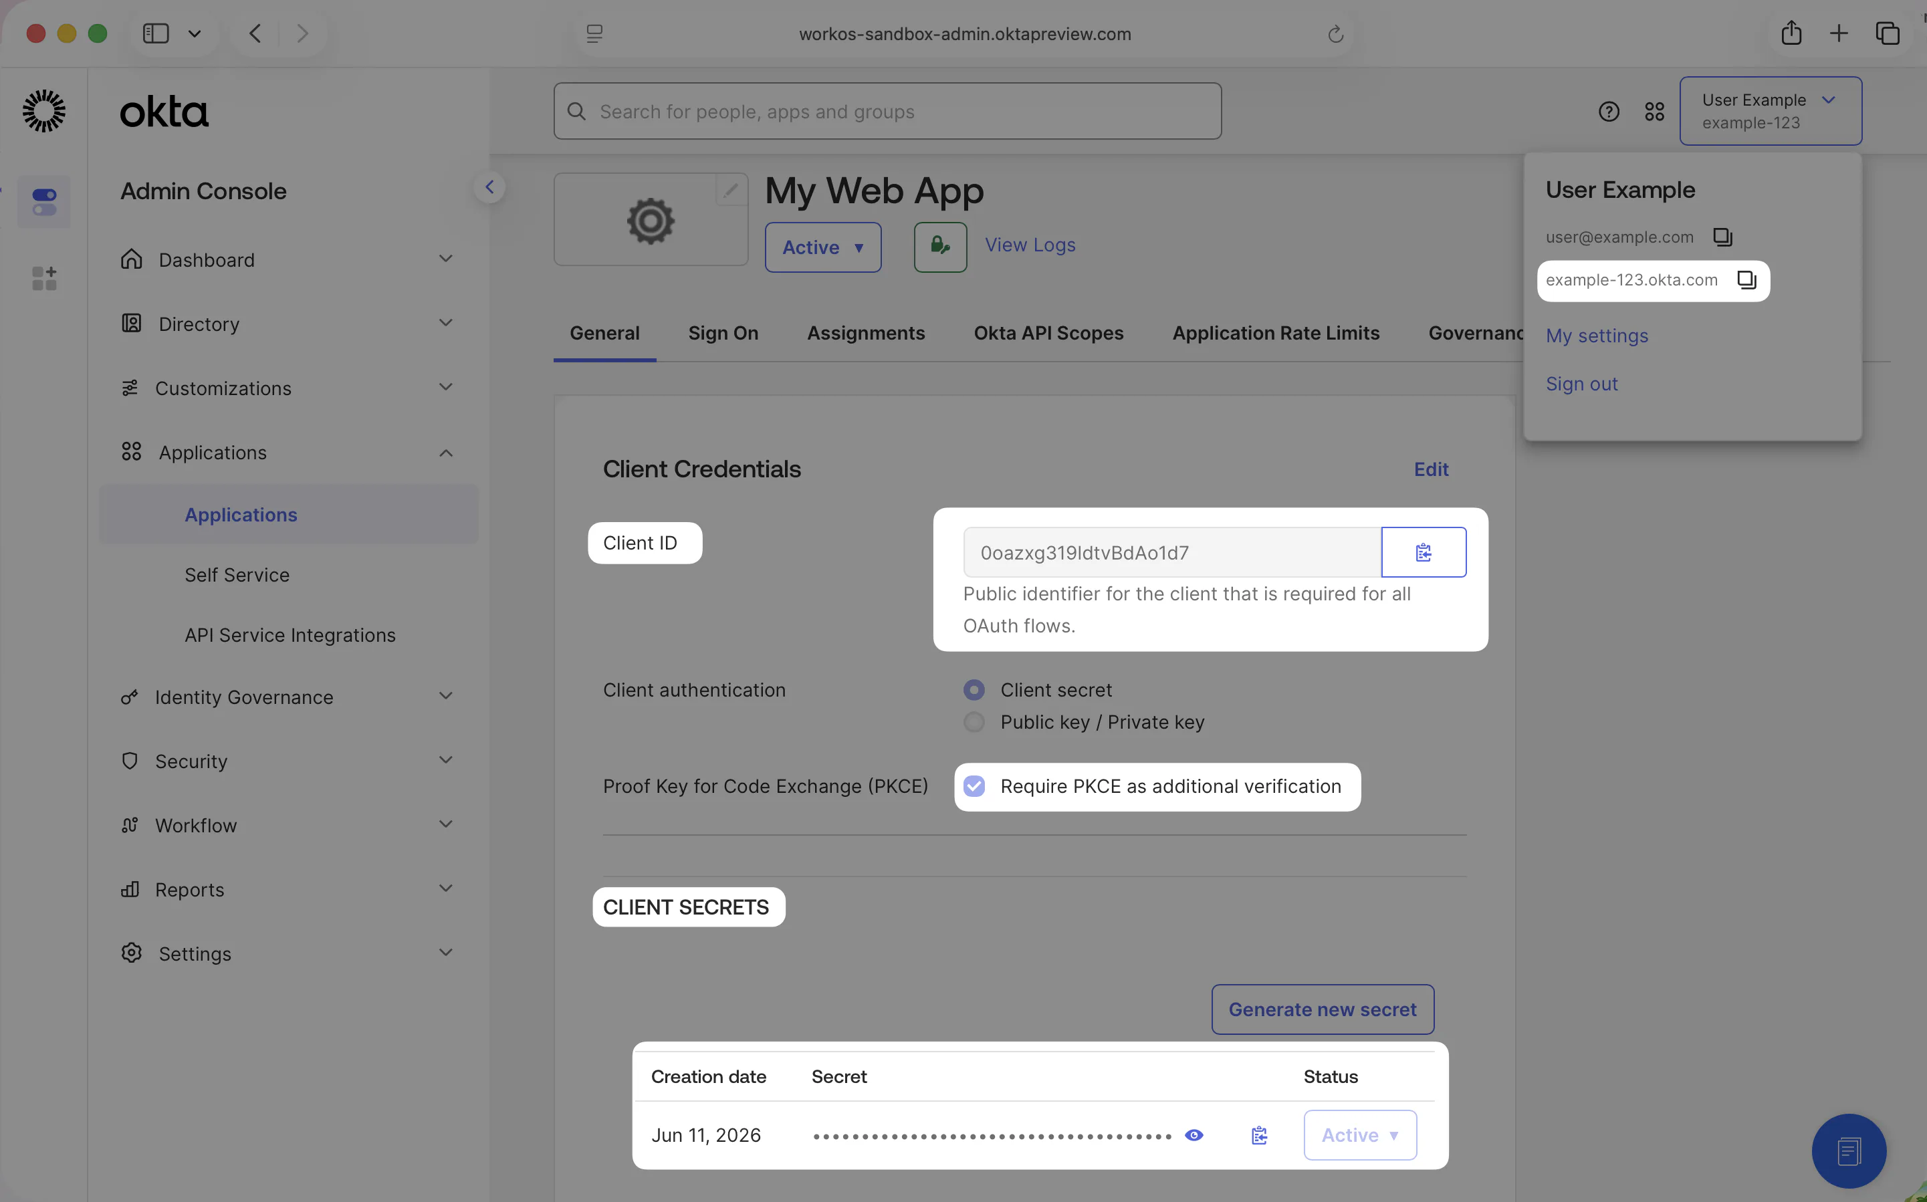The height and width of the screenshot is (1202, 1927).
Task: Click Generate new secret button
Action: click(x=1322, y=1009)
